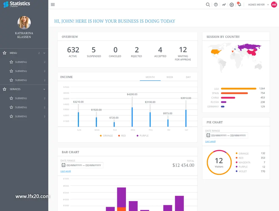Viewport: 279px width, 211px height.
Task: Open the settings gear icon
Action: (232, 5)
